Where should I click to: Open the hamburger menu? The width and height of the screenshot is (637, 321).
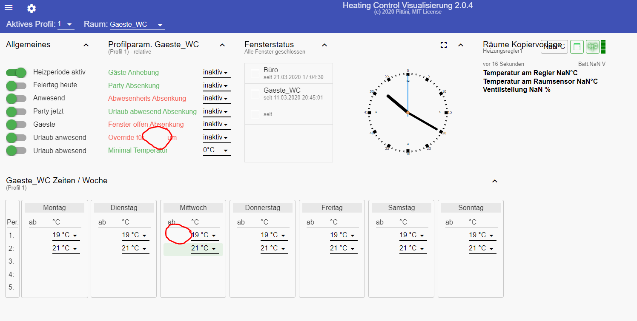[9, 8]
